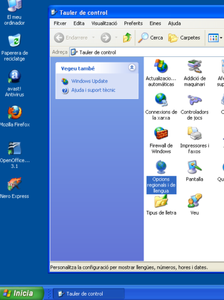Open the Endarrere history dropdown arrow

[x=93, y=37]
